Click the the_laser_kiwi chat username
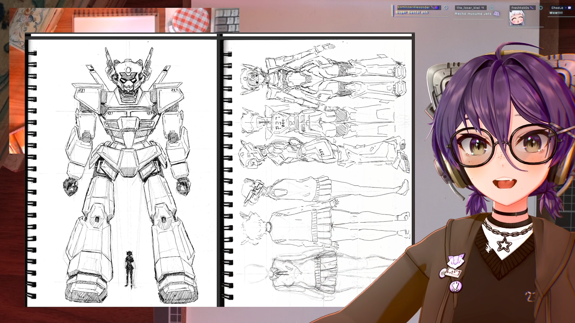The height and width of the screenshot is (323, 575). pyautogui.click(x=468, y=8)
